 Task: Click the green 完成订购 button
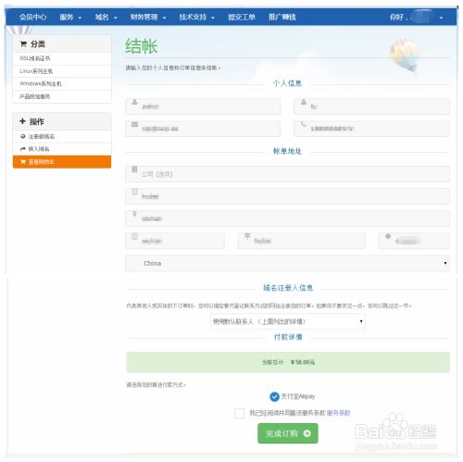(x=288, y=433)
